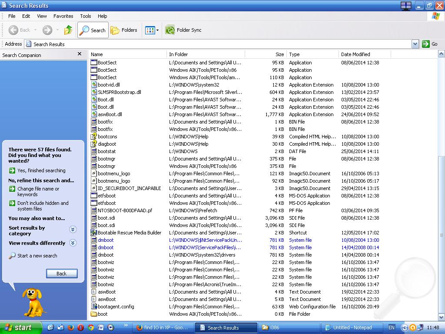Show more Quick Launch items chevron

[126, 325]
